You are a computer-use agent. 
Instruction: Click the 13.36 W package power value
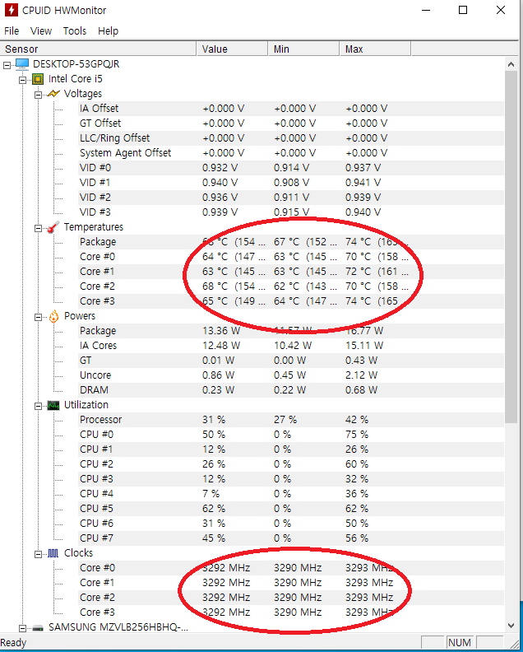[221, 331]
